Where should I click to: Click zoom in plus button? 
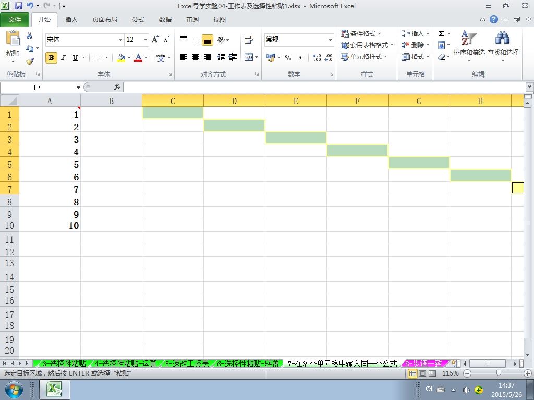click(528, 373)
